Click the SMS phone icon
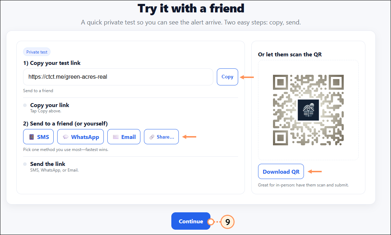Image resolution: width=391 pixels, height=235 pixels. click(x=32, y=137)
